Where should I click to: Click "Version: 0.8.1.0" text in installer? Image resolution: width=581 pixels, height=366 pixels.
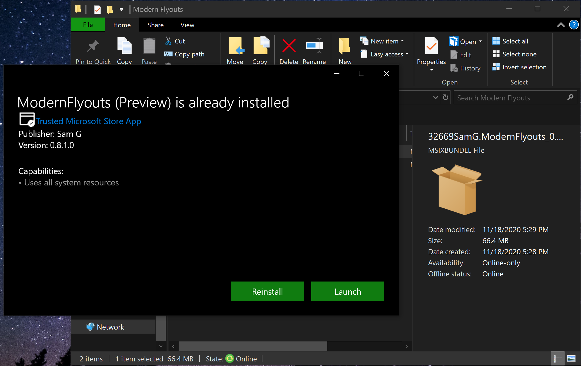click(46, 145)
